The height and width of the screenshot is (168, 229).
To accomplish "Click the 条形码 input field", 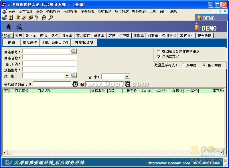I will coord(49,63).
